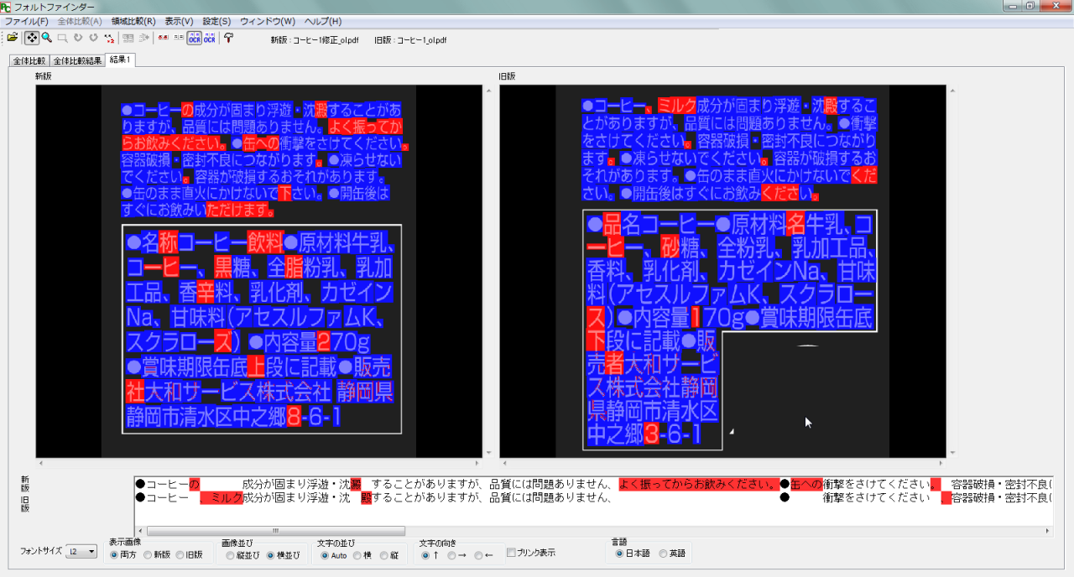Click the rotate clockwise arrow icon
1074x577 pixels.
pos(78,38)
